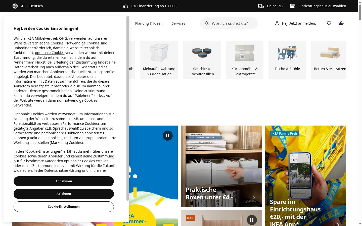Click the page scrollbar up arrow
Image resolution: width=362 pixels, height=226 pixels.
pyautogui.click(x=360, y=2)
